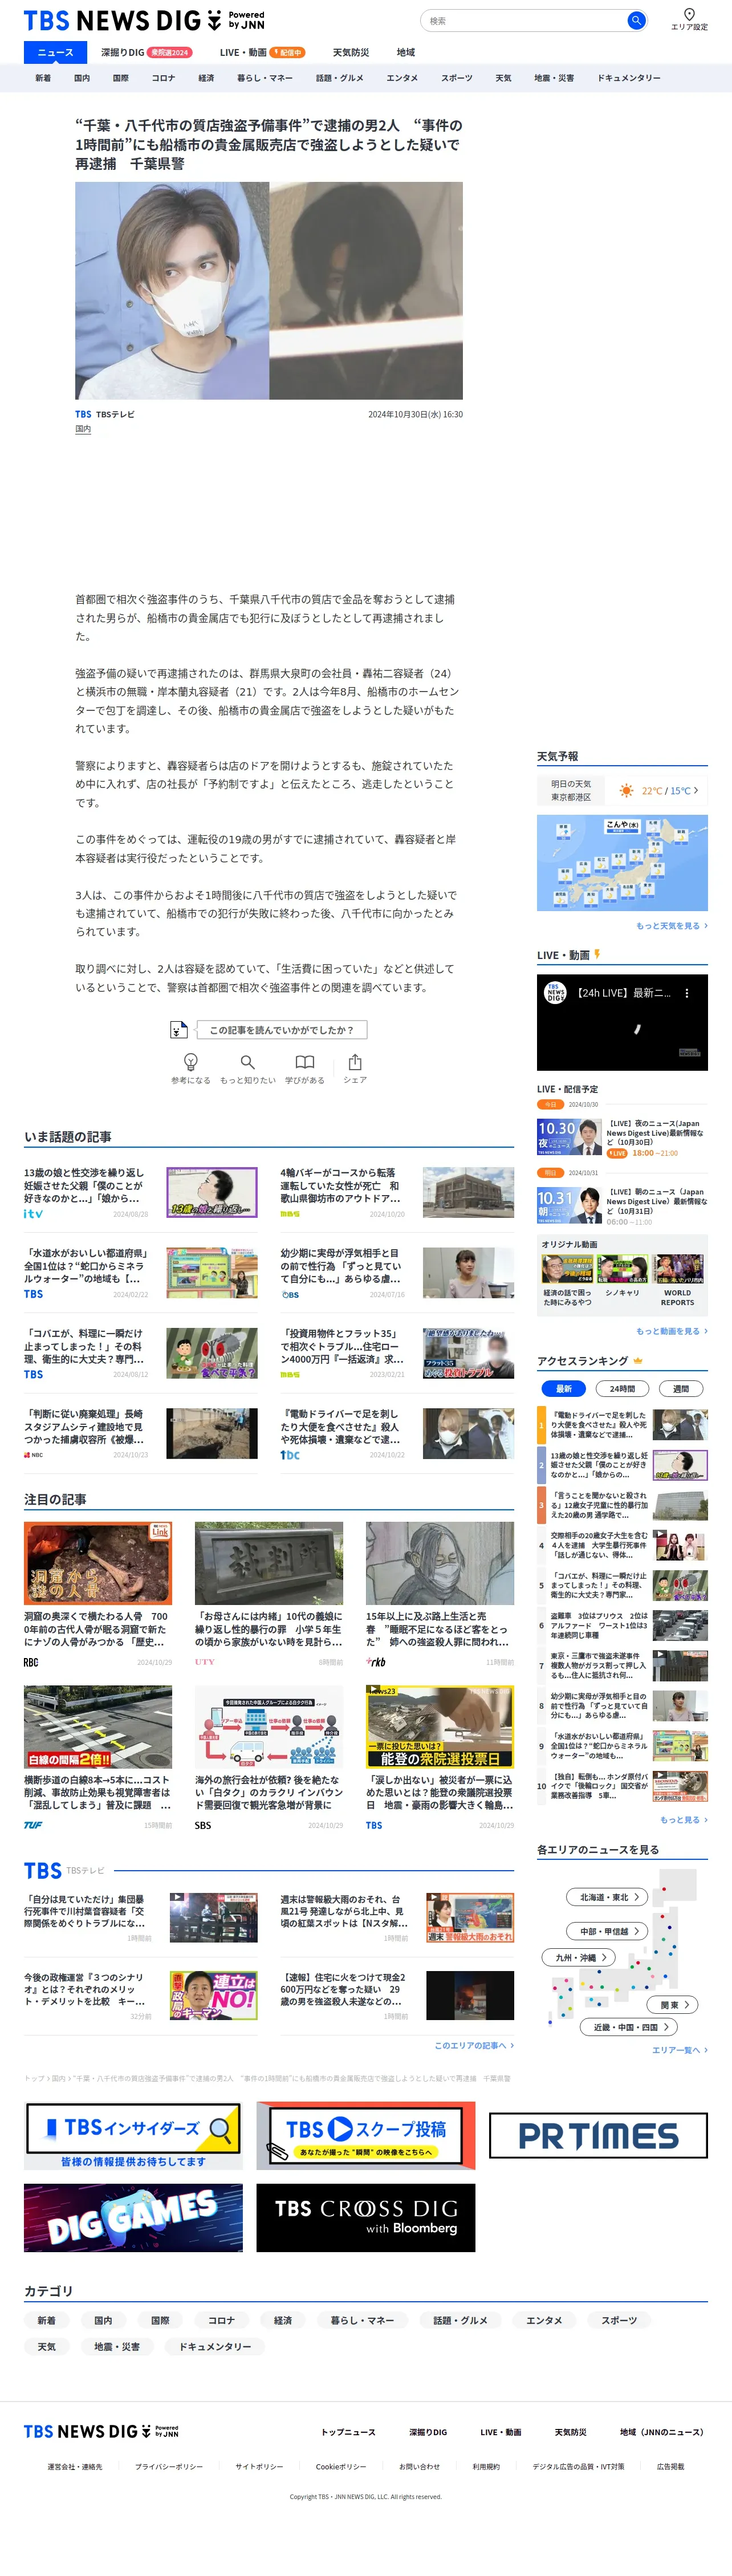Click the 地震・災害 category chip near the footer
This screenshot has width=732, height=2576.
click(x=117, y=2346)
